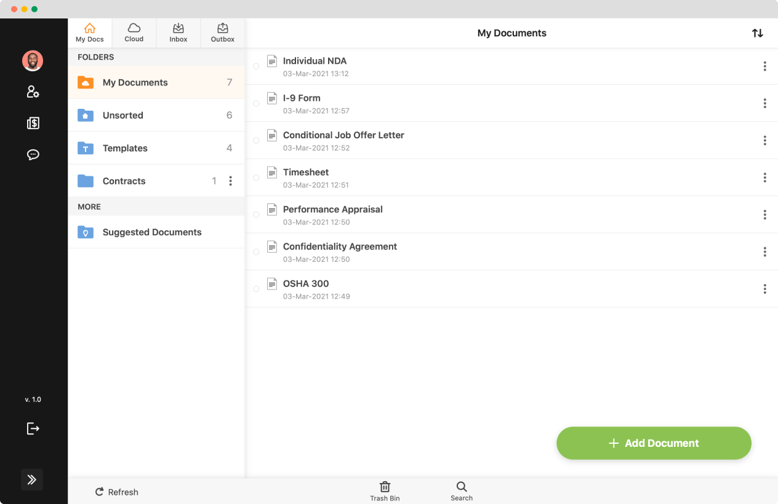Open the Outbox tab icon

(x=222, y=32)
